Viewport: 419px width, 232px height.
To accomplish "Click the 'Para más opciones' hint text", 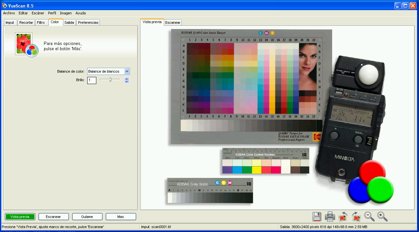I will tap(63, 46).
